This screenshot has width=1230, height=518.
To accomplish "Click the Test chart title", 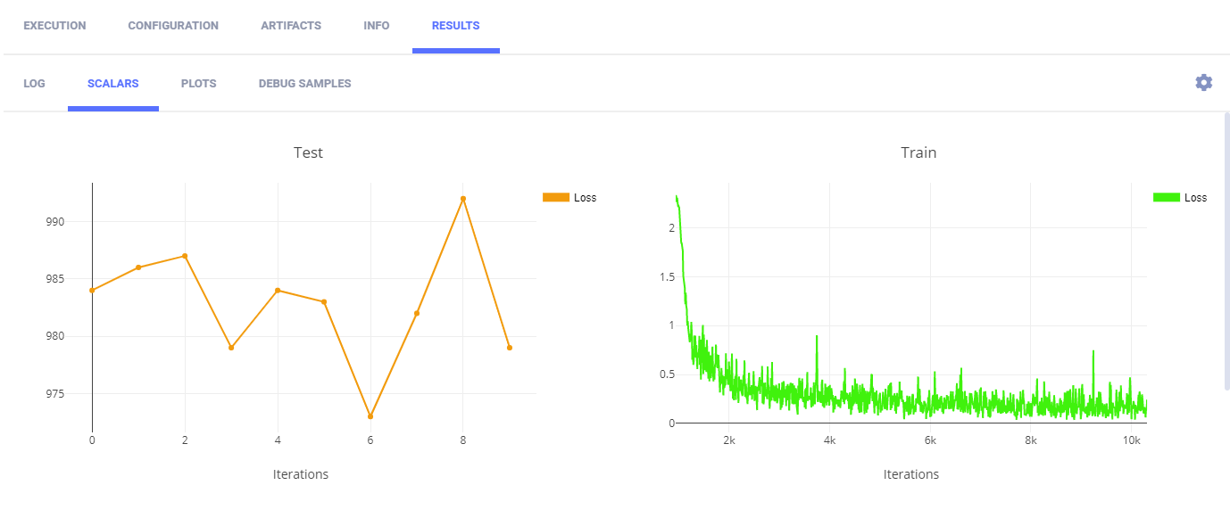I will click(x=308, y=152).
